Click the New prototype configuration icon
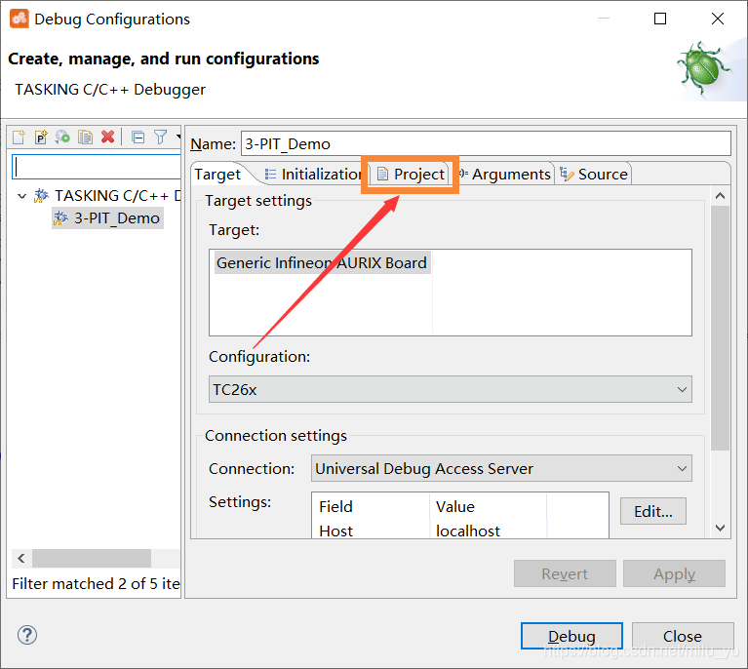Image resolution: width=748 pixels, height=669 pixels. click(41, 137)
